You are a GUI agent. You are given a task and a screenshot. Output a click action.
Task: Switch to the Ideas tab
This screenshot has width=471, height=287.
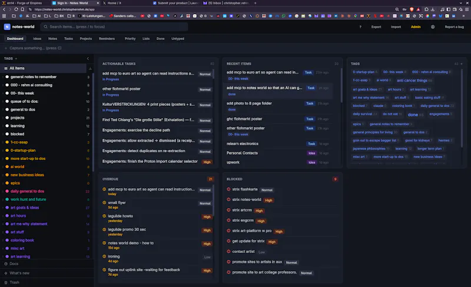tap(37, 39)
